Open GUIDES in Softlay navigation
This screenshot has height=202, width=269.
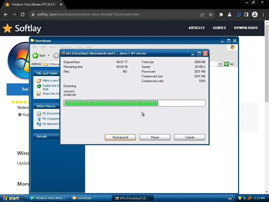219,28
